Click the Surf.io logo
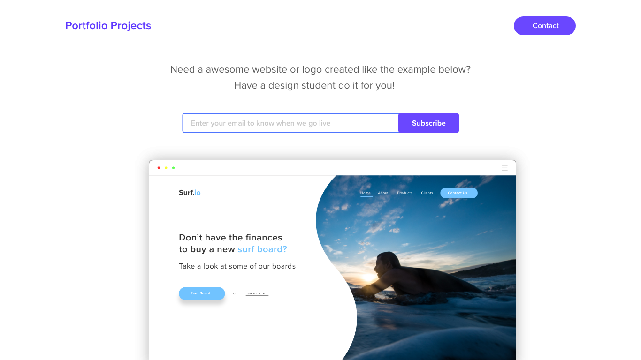The image size is (641, 360). [190, 193]
